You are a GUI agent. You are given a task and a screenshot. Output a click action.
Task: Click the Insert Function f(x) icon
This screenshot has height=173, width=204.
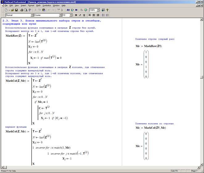click(x=68, y=10)
